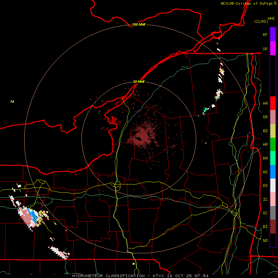Click the white DS legend swatch
The height and width of the screenshot is (278, 278).
pyautogui.click(x=273, y=185)
